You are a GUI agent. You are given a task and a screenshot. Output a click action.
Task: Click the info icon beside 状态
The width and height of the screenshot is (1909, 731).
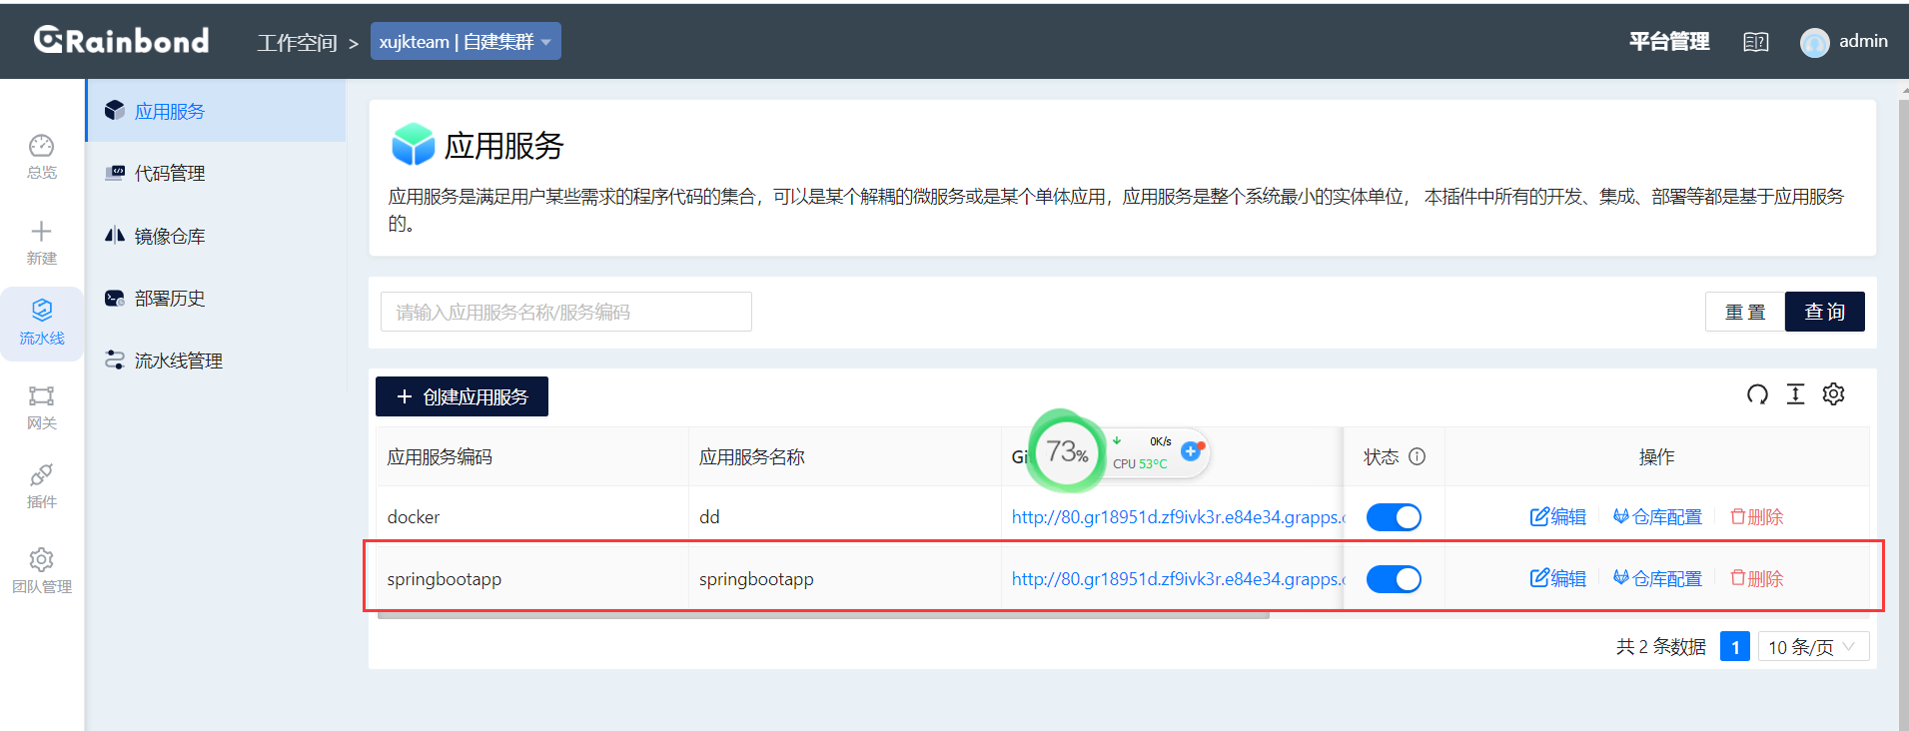[1417, 456]
